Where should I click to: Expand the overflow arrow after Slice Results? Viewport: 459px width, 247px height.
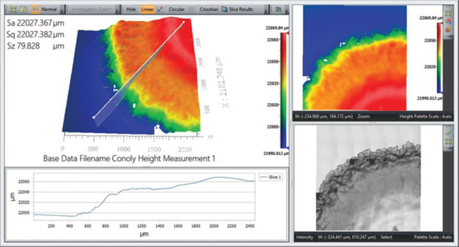(266, 10)
